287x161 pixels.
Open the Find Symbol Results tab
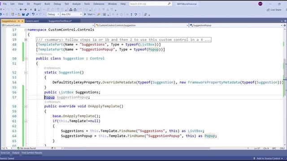32,153
